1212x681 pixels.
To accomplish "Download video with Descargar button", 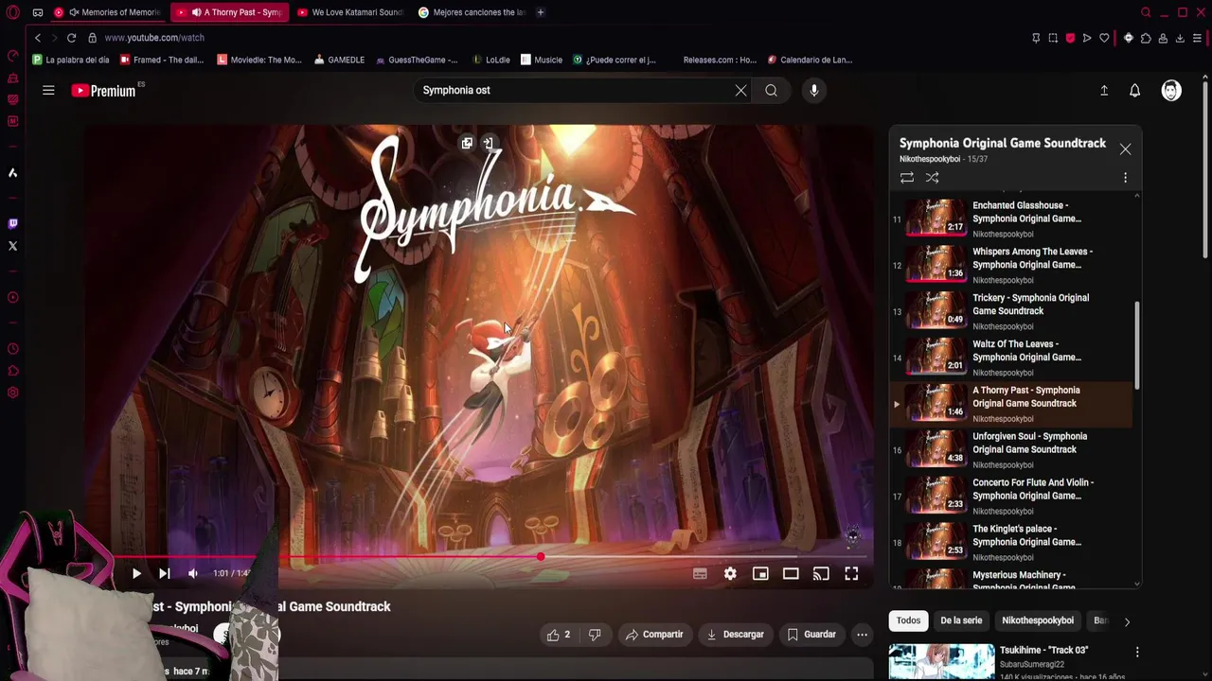I will (x=735, y=635).
